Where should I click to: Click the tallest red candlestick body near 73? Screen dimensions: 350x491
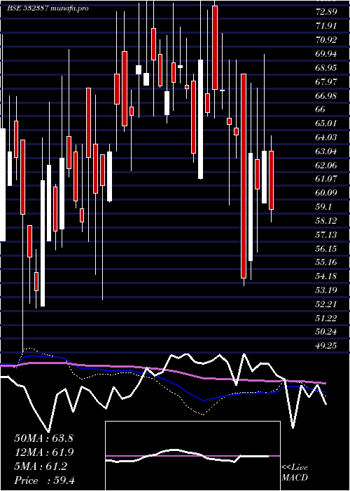pyautogui.click(x=215, y=48)
